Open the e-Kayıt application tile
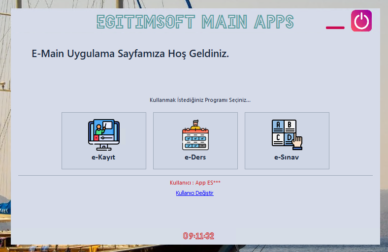This screenshot has height=252, width=388. coord(104,141)
